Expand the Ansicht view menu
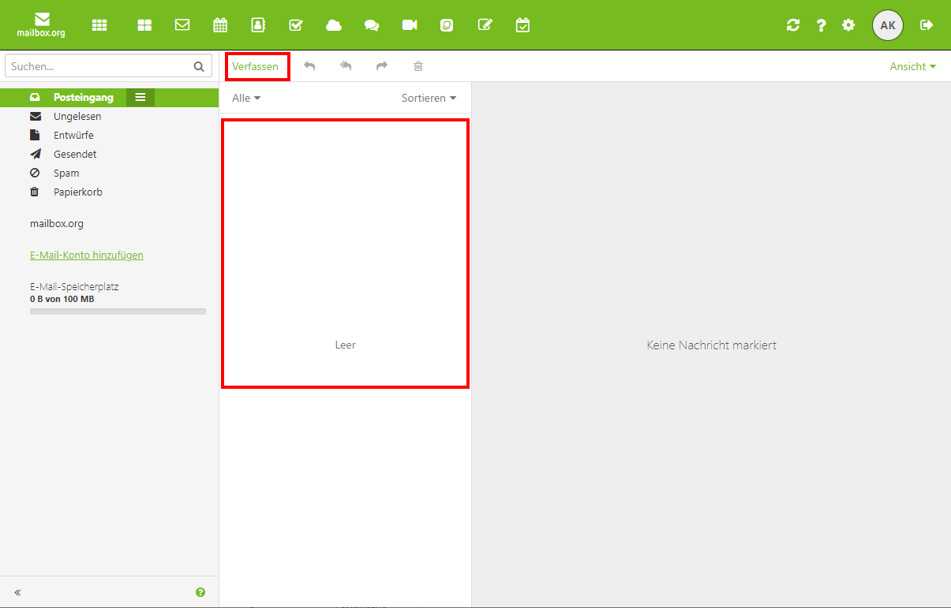 912,66
